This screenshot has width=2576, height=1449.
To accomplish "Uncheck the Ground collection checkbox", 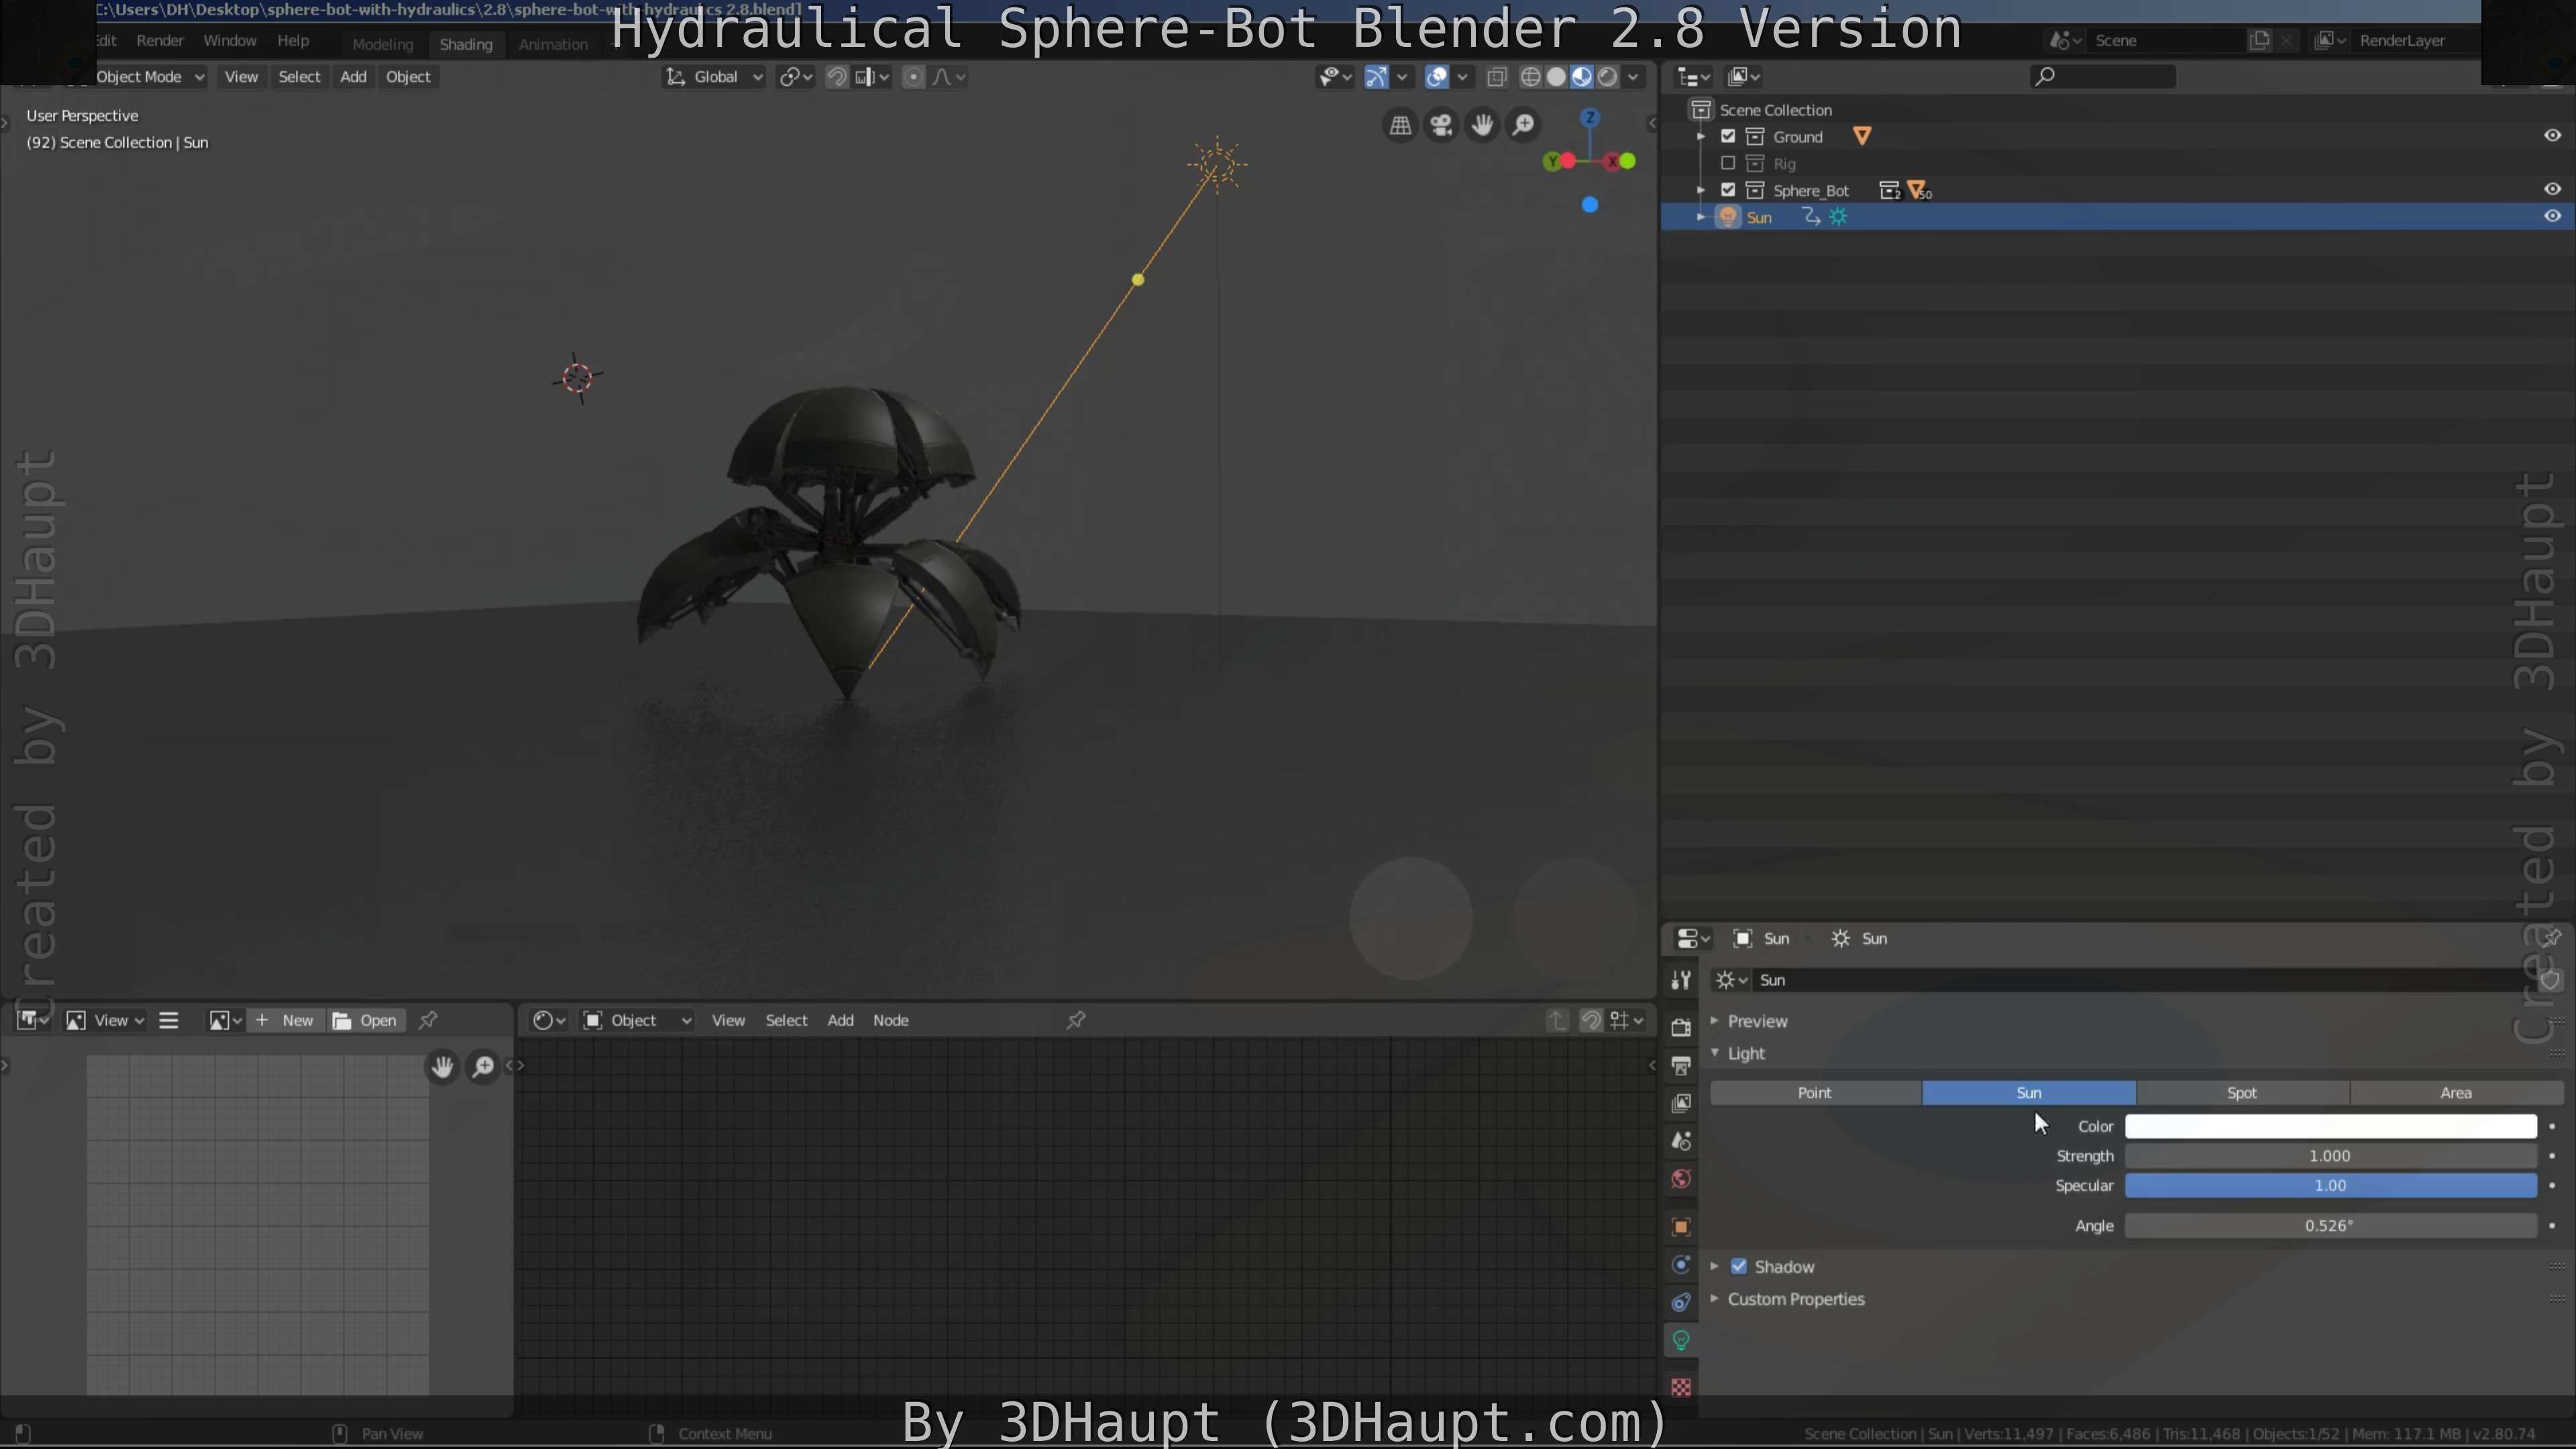I will click(1728, 136).
